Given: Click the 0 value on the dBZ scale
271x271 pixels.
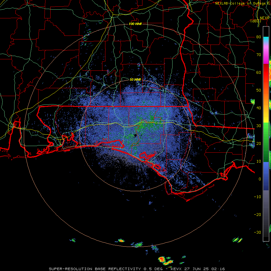Looking at the screenshot, I should [x=260, y=179].
